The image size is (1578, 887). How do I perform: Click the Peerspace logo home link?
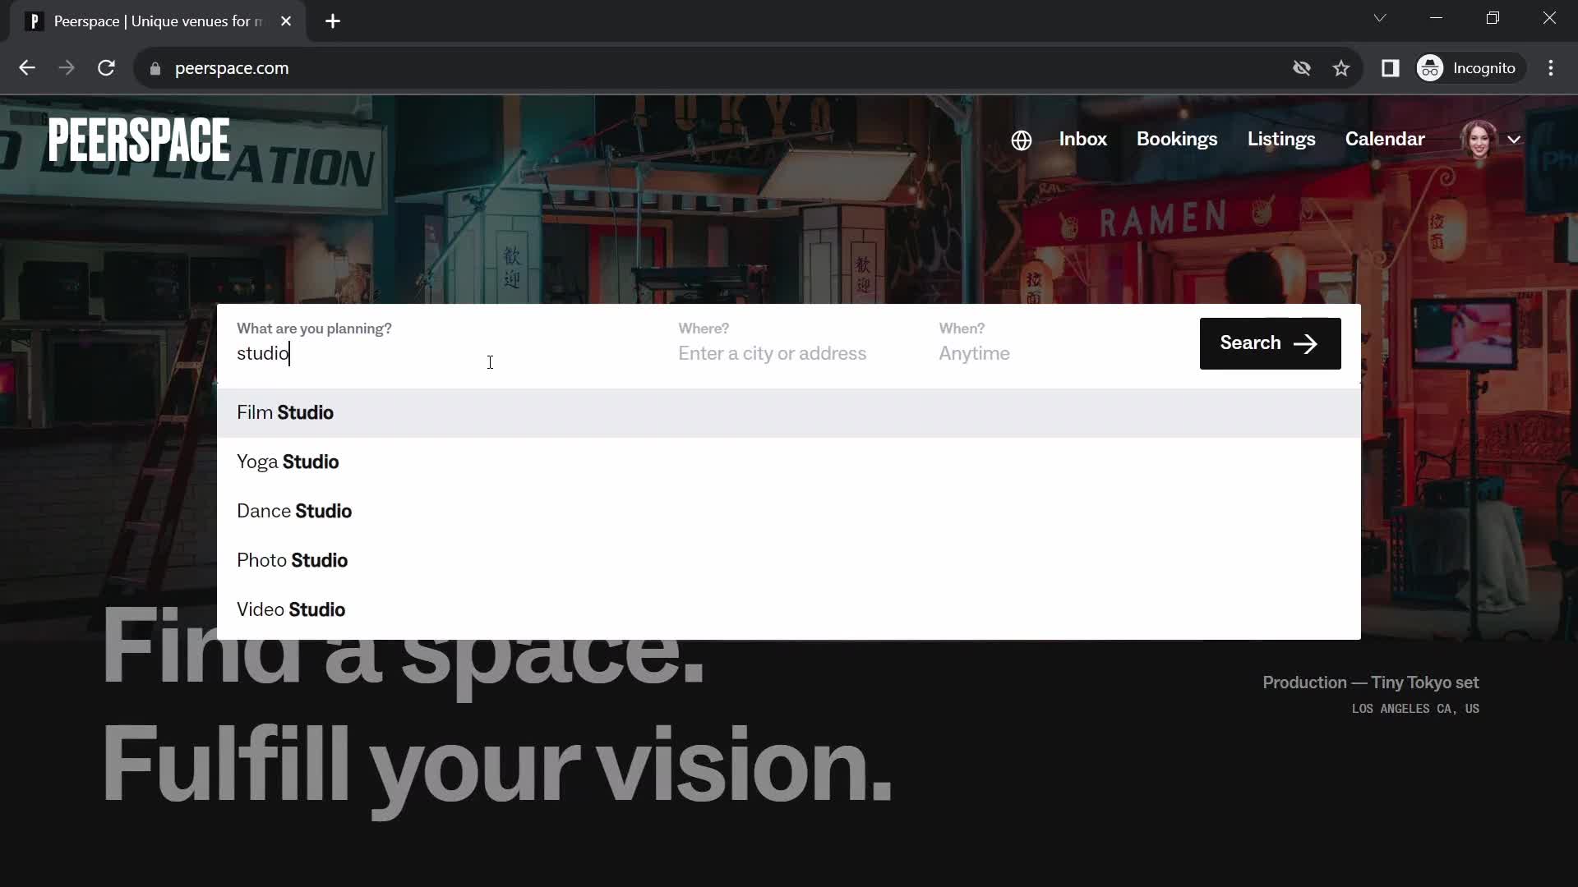(139, 140)
